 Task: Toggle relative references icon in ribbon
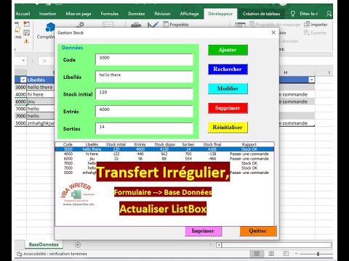tap(26, 33)
